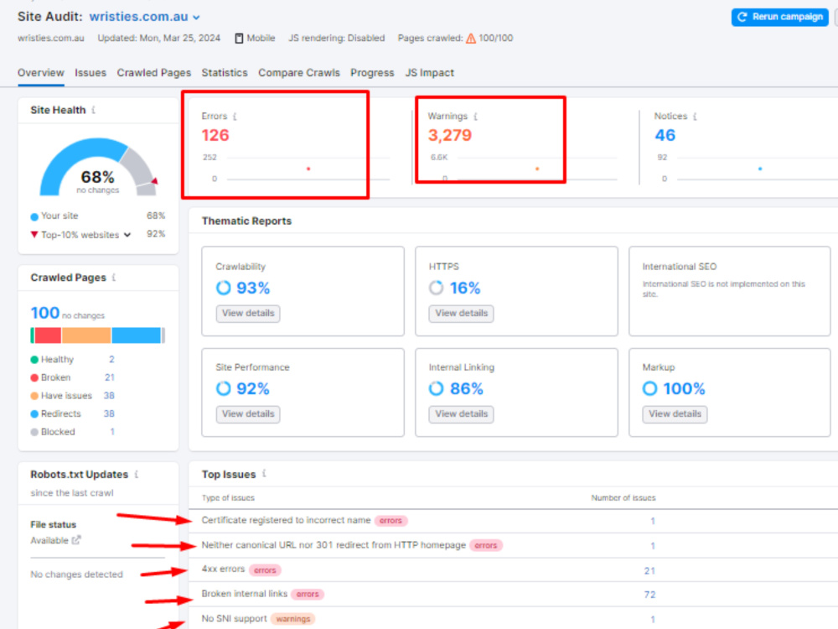Image resolution: width=838 pixels, height=629 pixels.
Task: Switch to the Issues tab
Action: [x=91, y=73]
